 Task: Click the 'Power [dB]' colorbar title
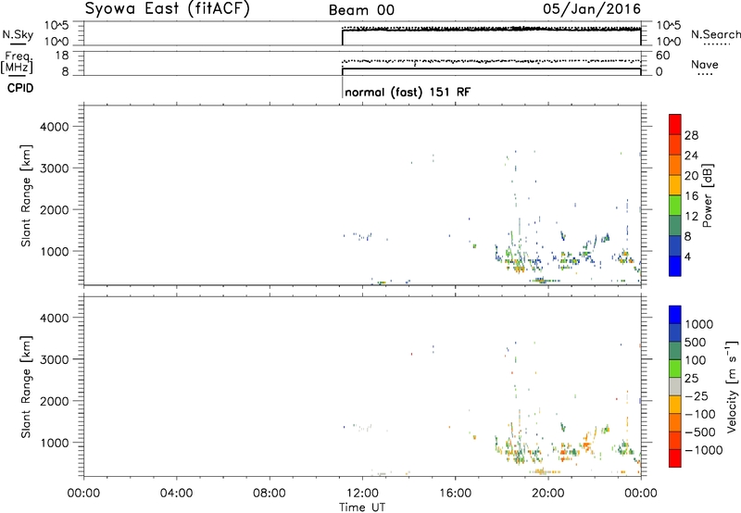[708, 195]
